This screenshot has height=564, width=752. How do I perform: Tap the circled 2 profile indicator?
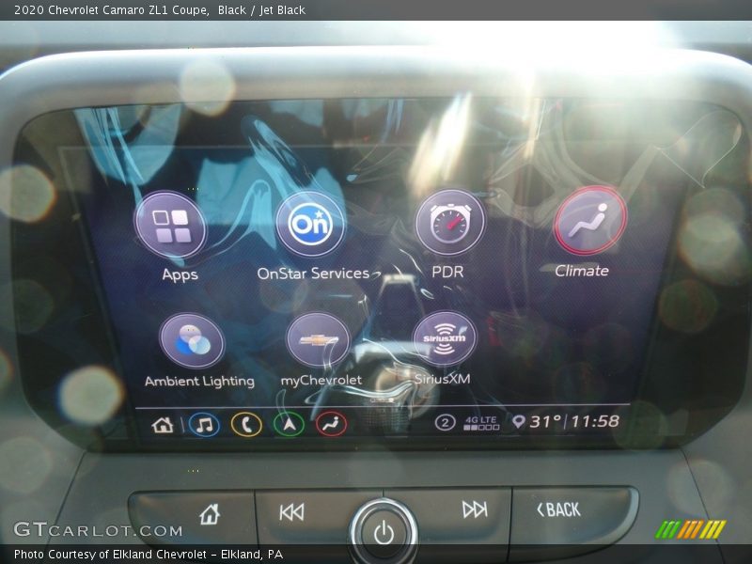pos(445,422)
